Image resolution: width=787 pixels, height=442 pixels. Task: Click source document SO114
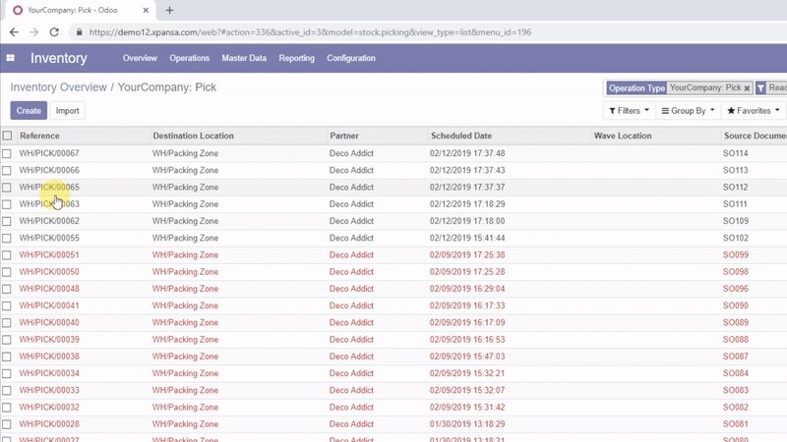tap(735, 153)
